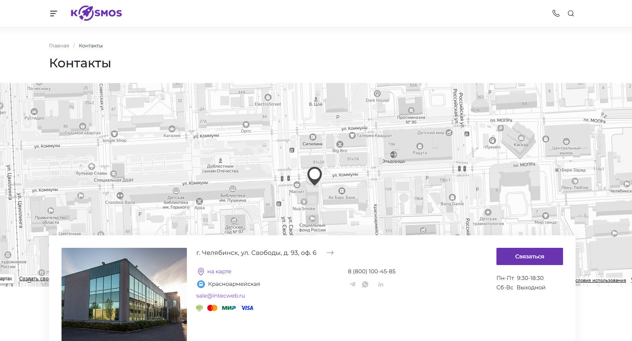This screenshot has width=632, height=341.
Task: Click the map location pin marker
Action: tap(314, 175)
